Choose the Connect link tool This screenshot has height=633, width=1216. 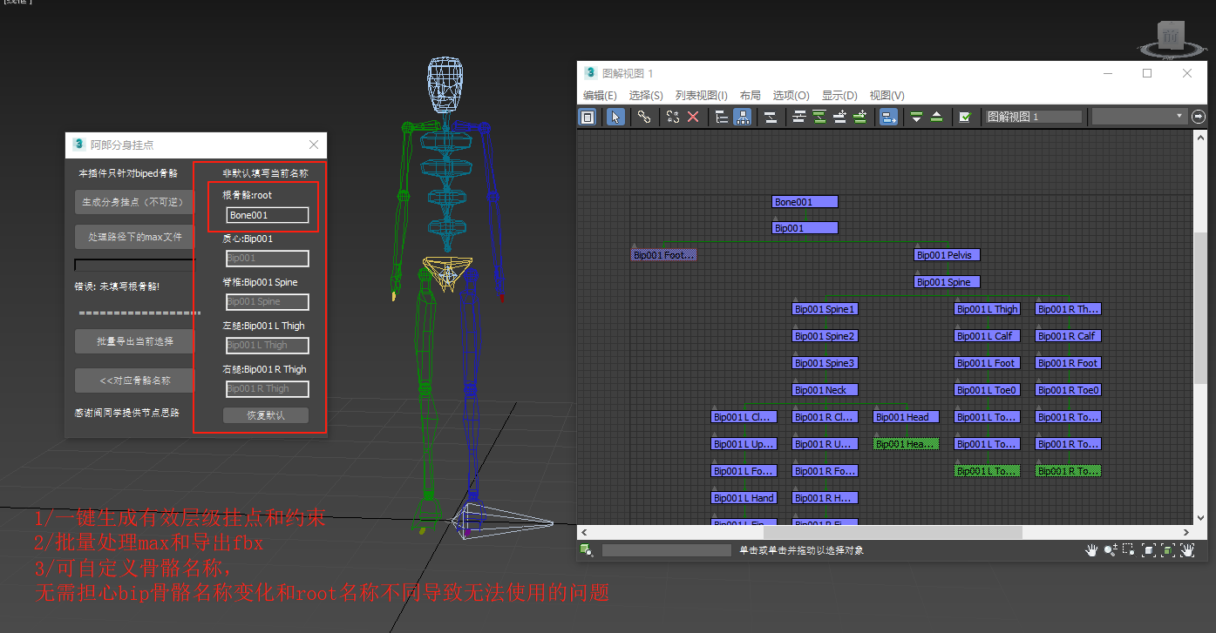644,117
